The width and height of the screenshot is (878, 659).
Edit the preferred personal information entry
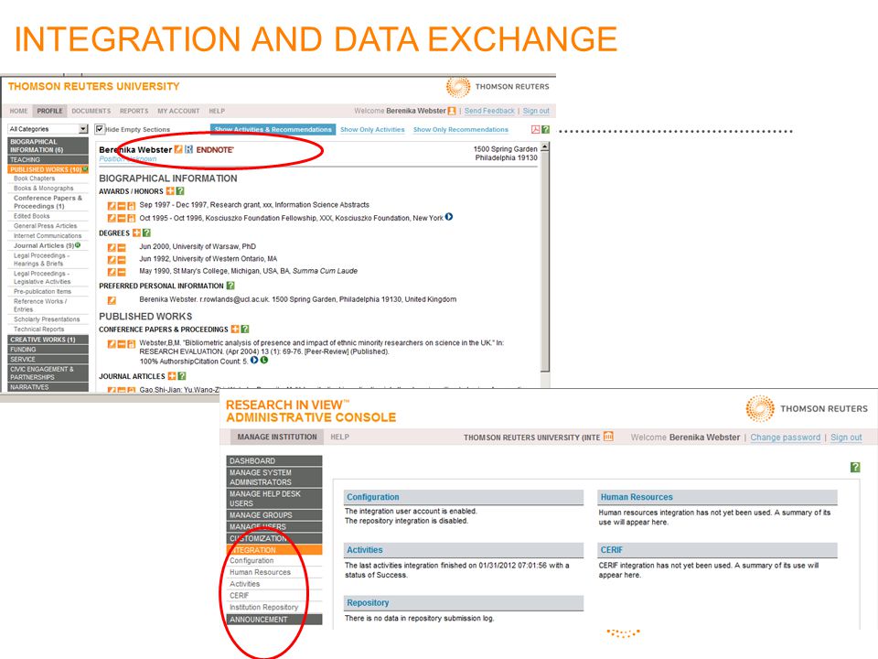click(112, 300)
